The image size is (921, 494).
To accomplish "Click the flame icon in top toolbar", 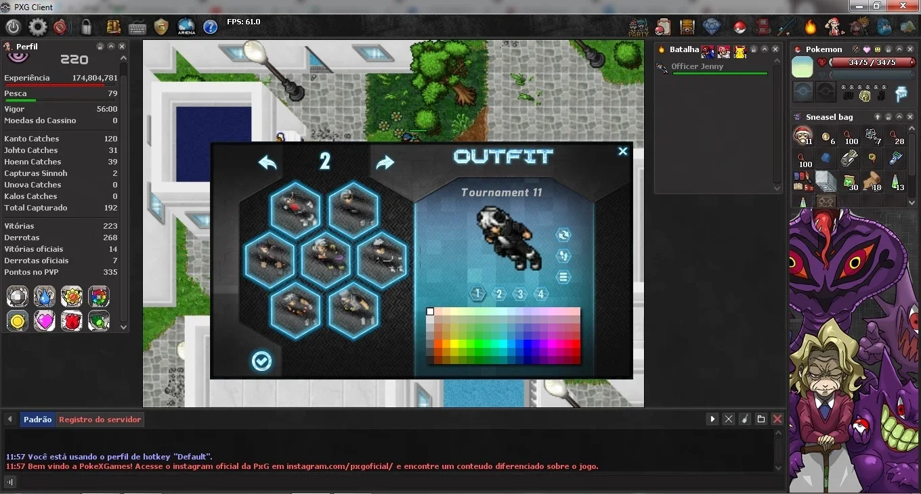I will (811, 27).
